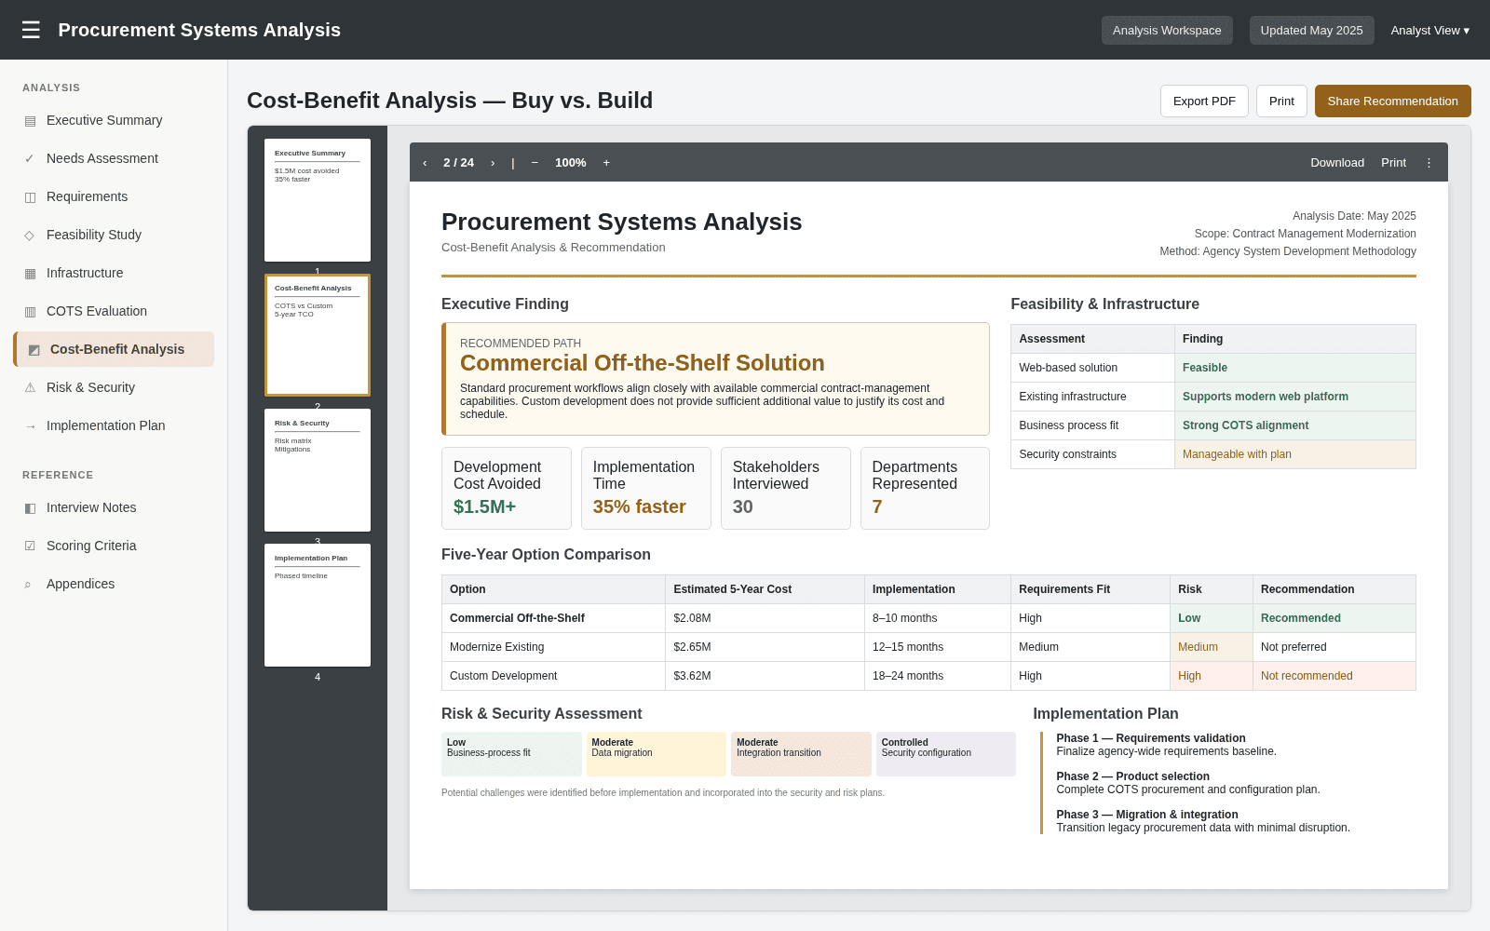The height and width of the screenshot is (931, 1490).
Task: Open the hamburger navigation menu
Action: (31, 30)
